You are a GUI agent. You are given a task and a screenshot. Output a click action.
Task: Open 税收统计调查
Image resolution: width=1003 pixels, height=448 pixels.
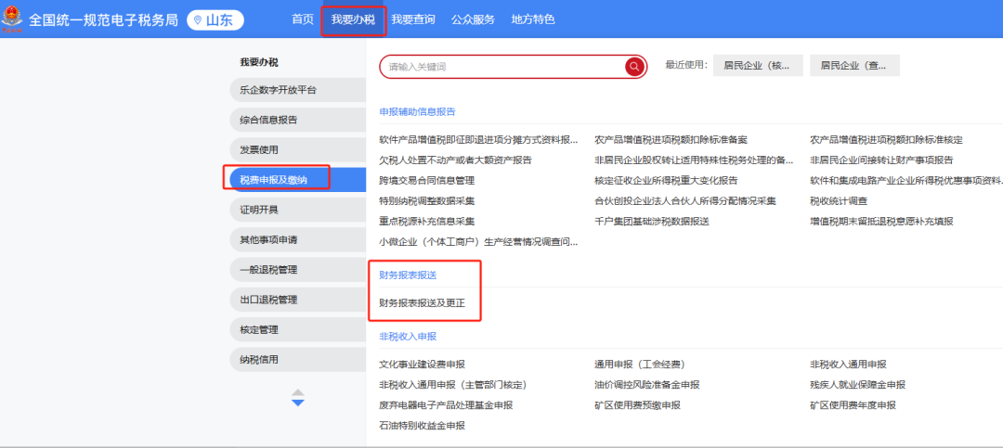(839, 200)
